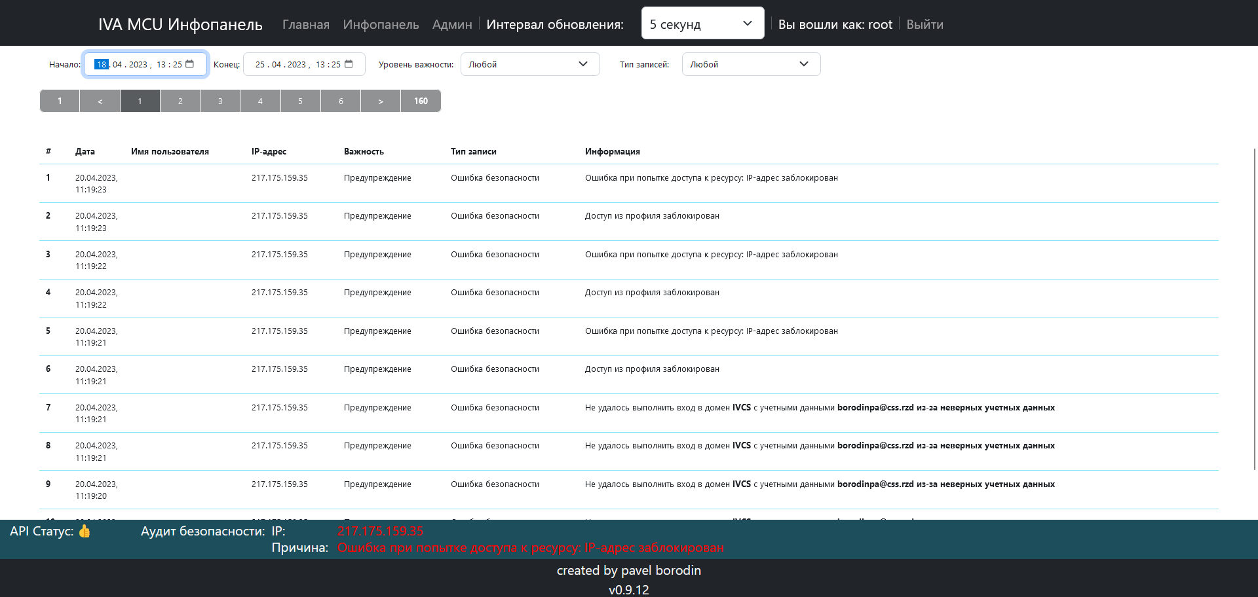Click the thumbs-up API status icon
The image size is (1258, 597).
(x=85, y=531)
